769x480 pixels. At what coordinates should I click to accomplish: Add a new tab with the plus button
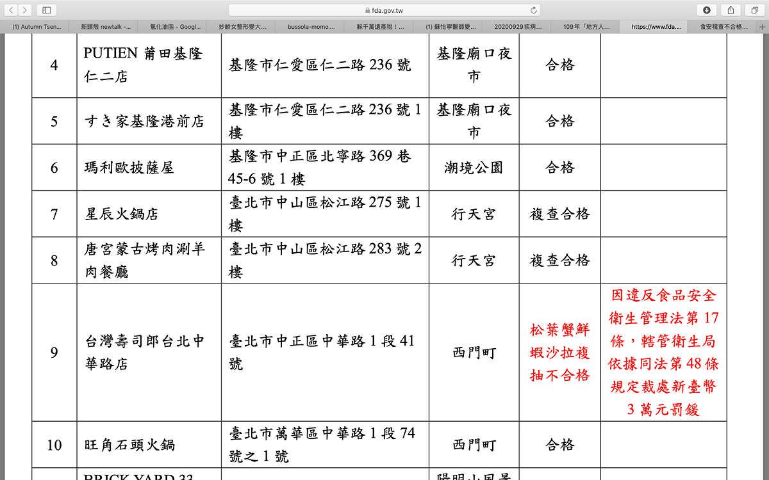pyautogui.click(x=762, y=27)
